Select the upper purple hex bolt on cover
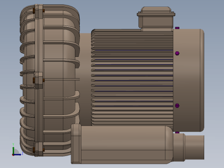 (x=177, y=53)
